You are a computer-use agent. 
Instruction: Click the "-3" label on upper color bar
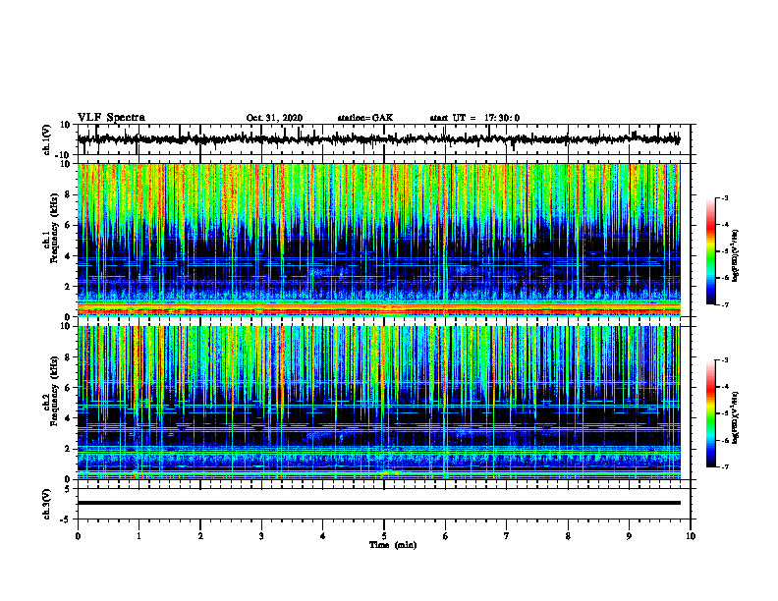click(x=724, y=197)
